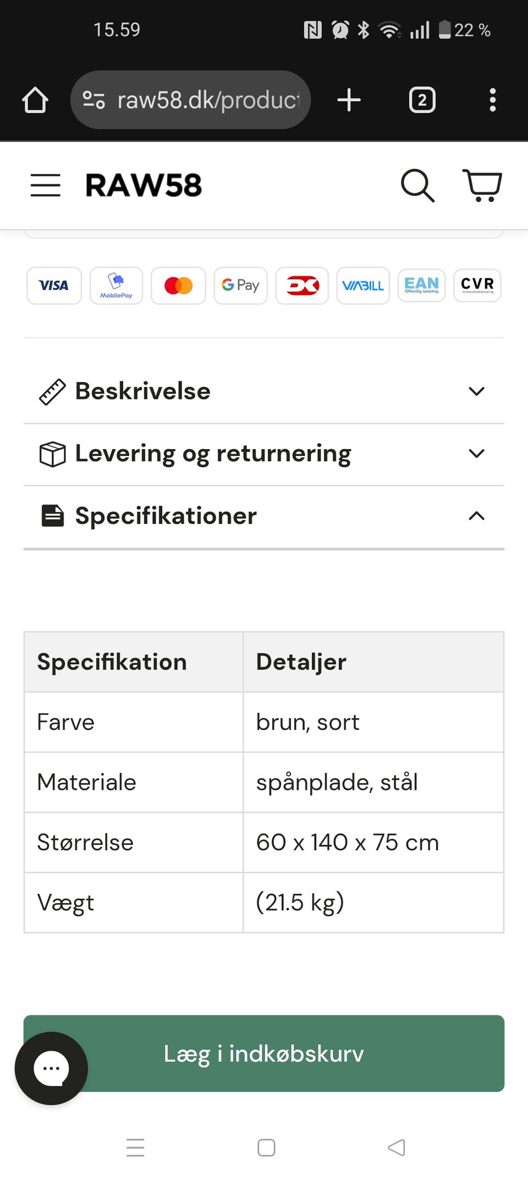Open a new browser tab
Screen dimensions: 528x1180
click(x=349, y=100)
